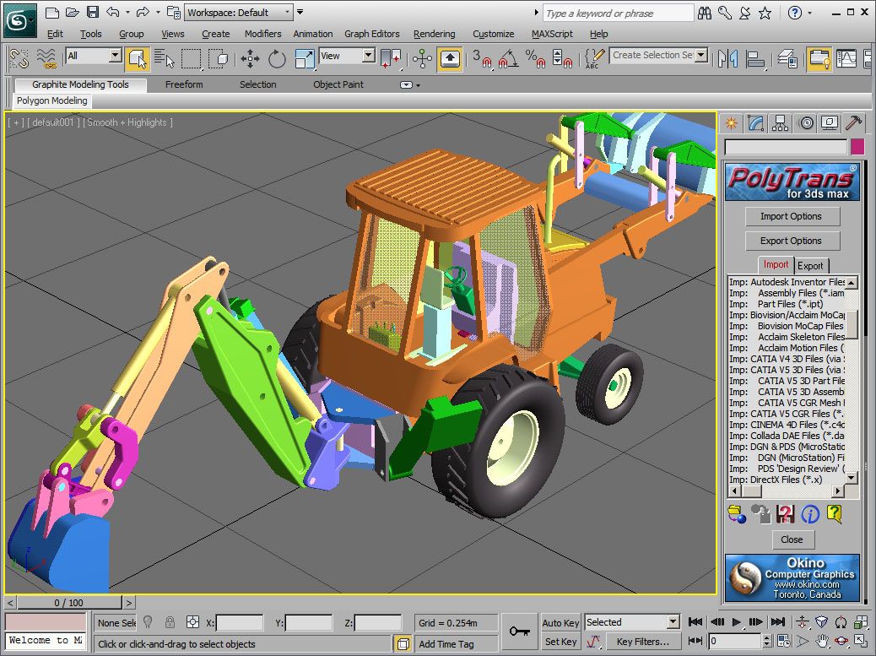Open the Infocenter help icon

point(794,13)
